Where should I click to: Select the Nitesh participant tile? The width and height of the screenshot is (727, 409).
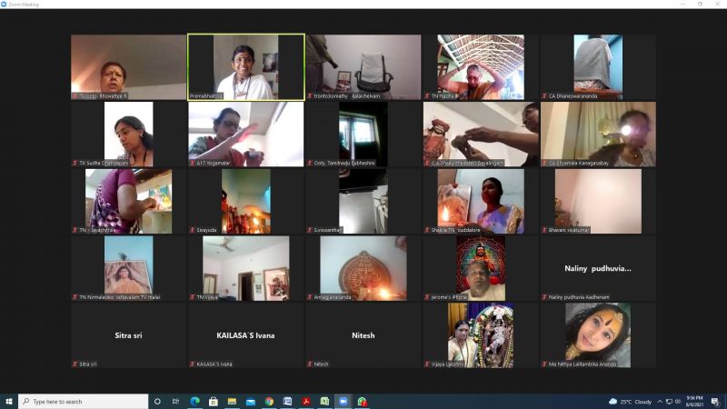(x=363, y=335)
